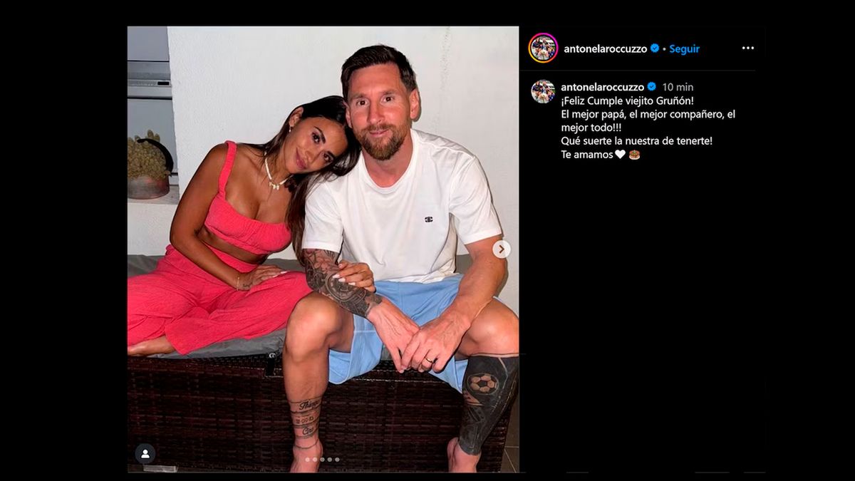Open antonelaroccuzzo profile from the header username

click(605, 48)
